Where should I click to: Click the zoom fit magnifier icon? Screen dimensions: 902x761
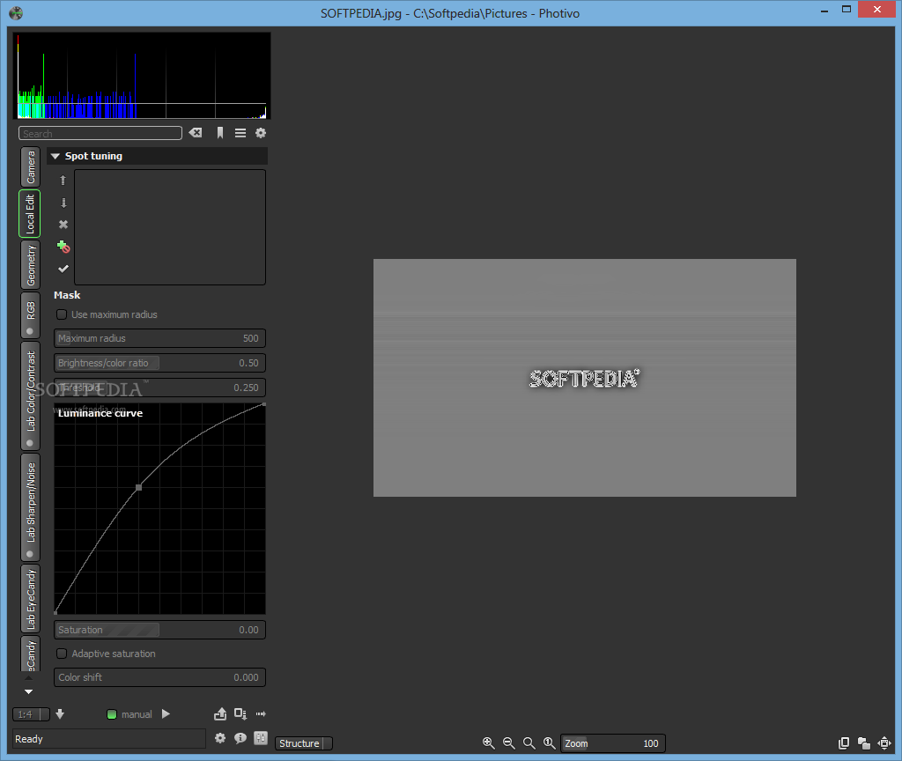pyautogui.click(x=529, y=743)
